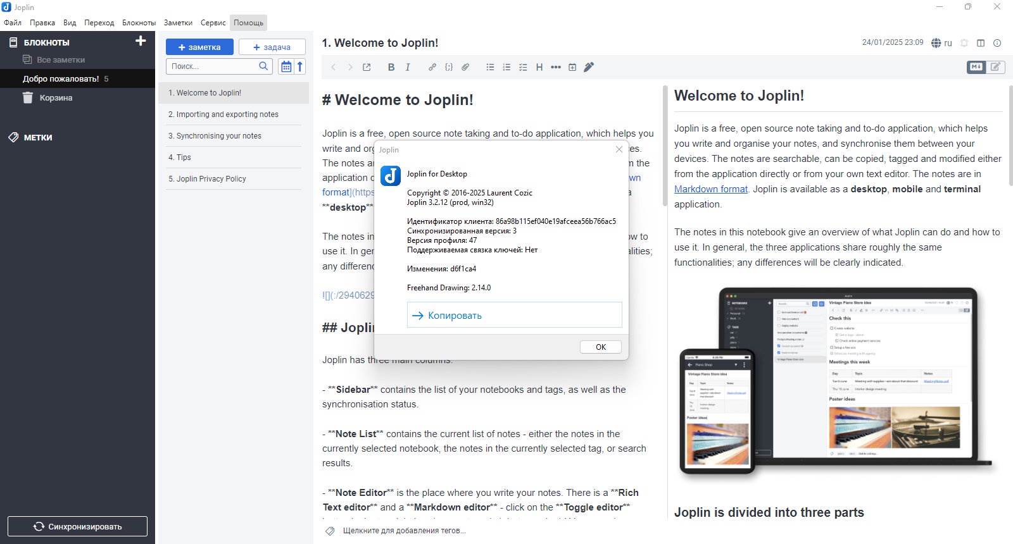Toggle the editor layout (split view) icon
Viewport: 1013px width, 544px height.
coord(981,43)
